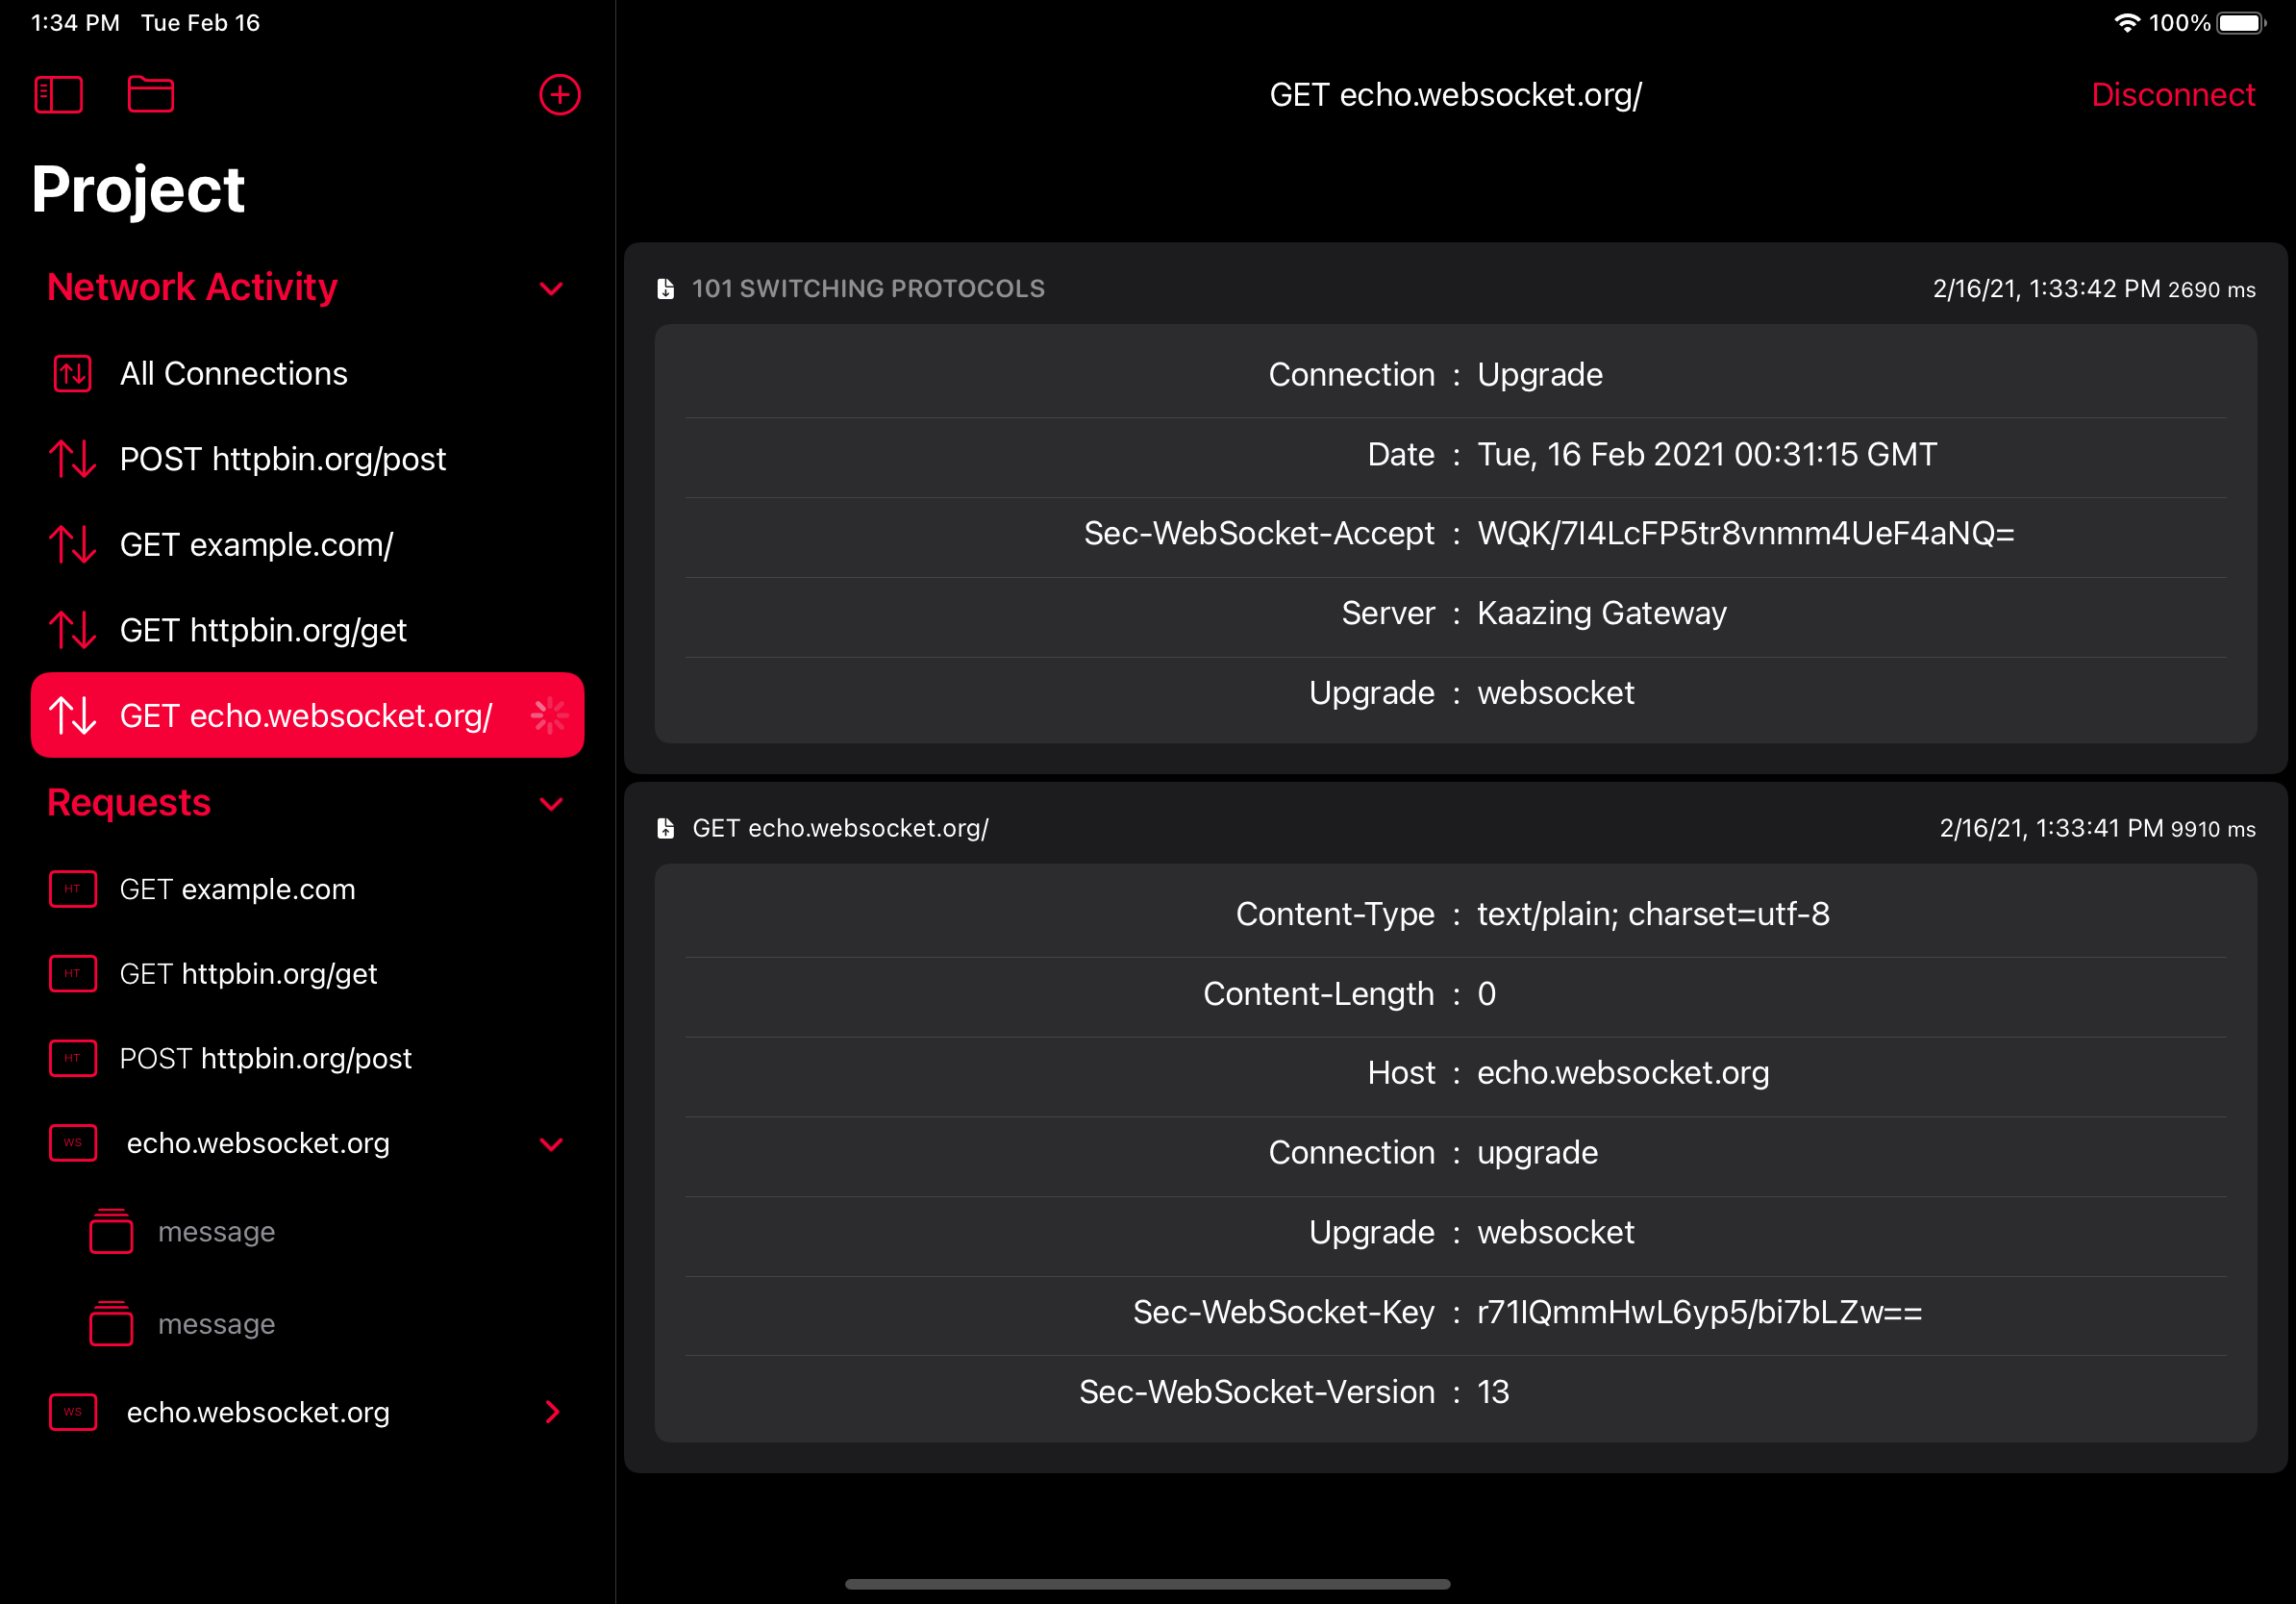Open GET httpbin.org/get under Requests
Screen dimensions: 2296x1604
pyautogui.click(x=248, y=974)
